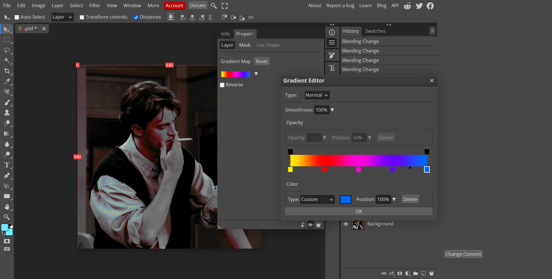The height and width of the screenshot is (279, 552).
Task: Select the Magic Wand tool
Action: coord(7,61)
